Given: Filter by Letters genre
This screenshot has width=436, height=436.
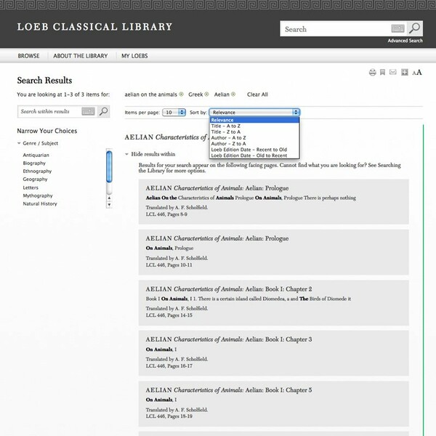Looking at the screenshot, I should pos(31,187).
